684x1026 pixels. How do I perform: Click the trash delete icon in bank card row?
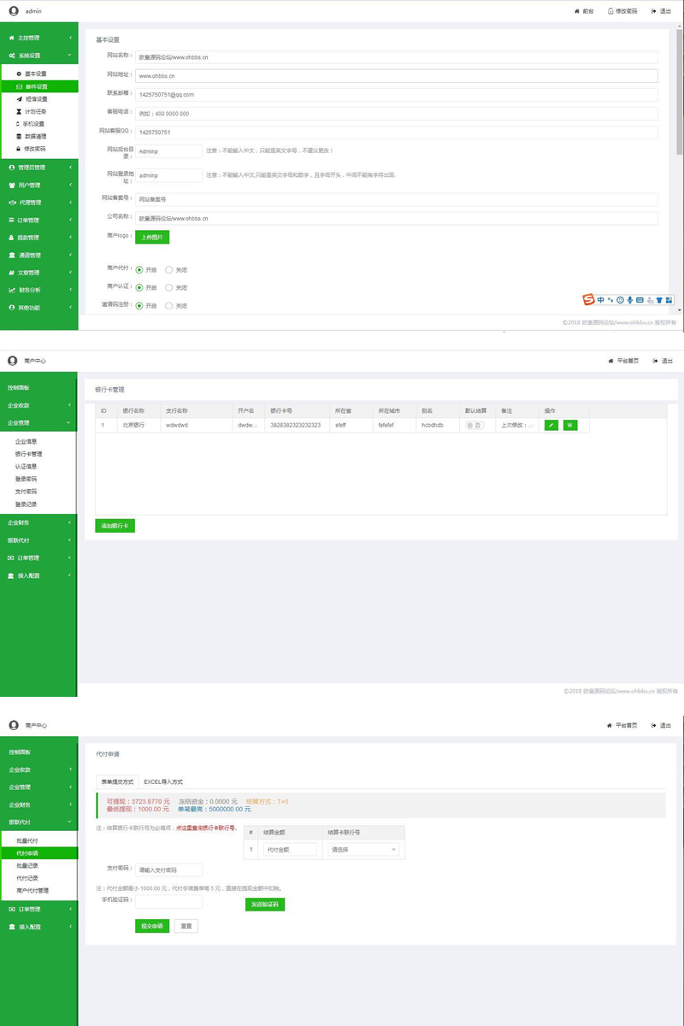tap(569, 425)
